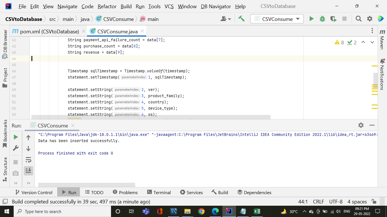Open the CRLF line separator dropdown
The image size is (387, 217).
(x=318, y=201)
